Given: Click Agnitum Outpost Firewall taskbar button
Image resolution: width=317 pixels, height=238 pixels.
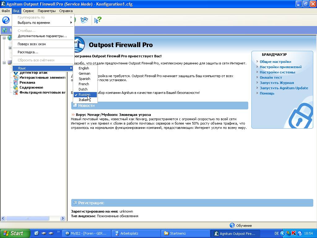Looking at the screenshot, I should 235,233.
